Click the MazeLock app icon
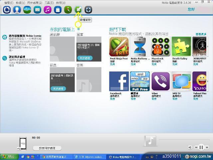213x160 pixels. click(x=160, y=47)
